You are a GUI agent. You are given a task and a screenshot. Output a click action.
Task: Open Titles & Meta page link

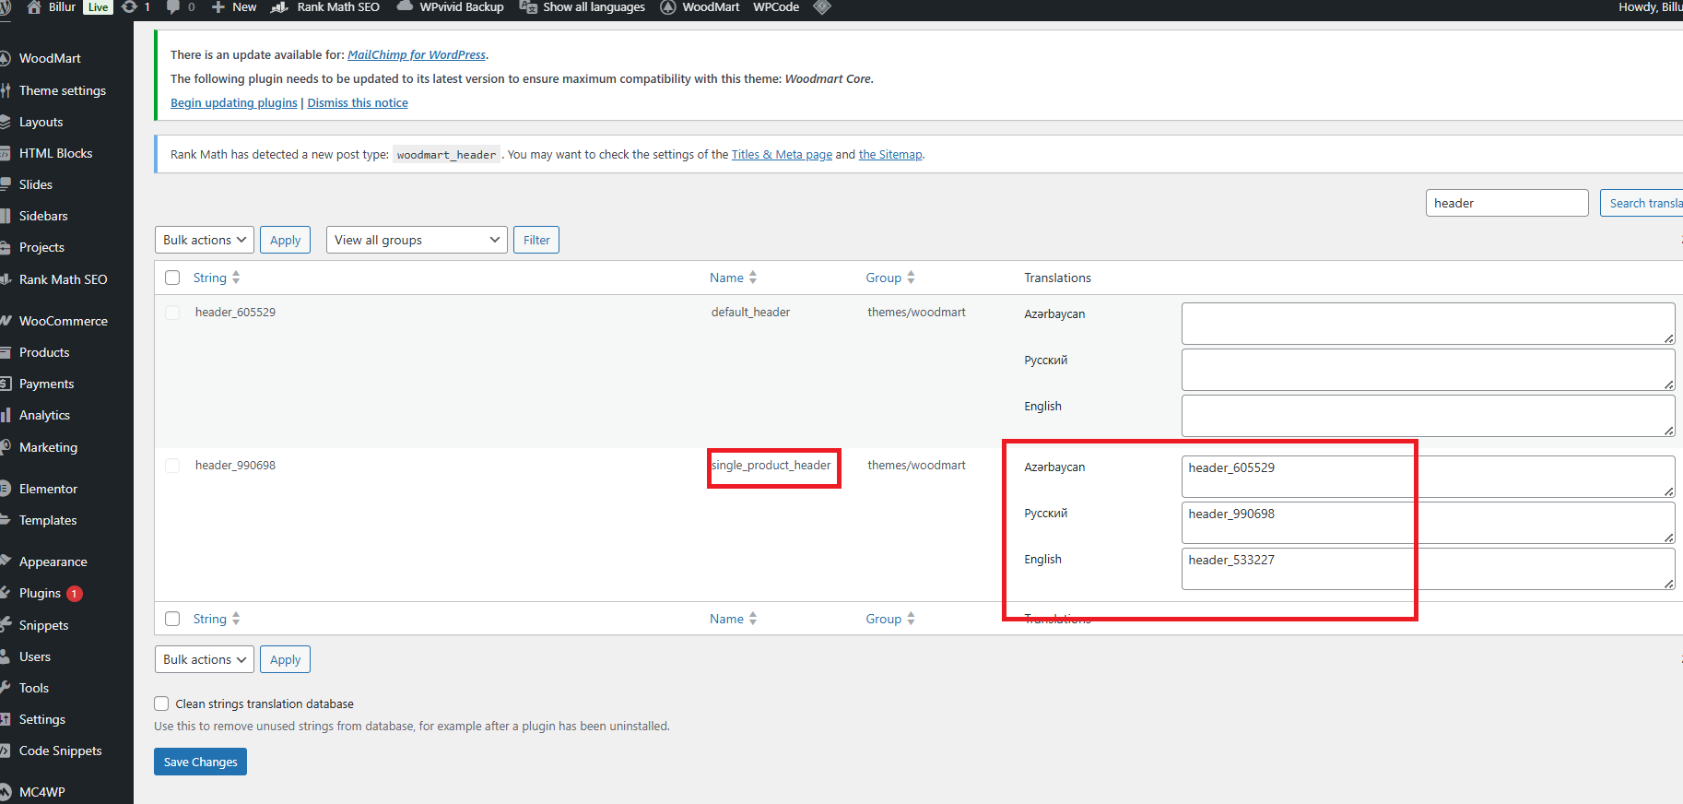pos(782,154)
